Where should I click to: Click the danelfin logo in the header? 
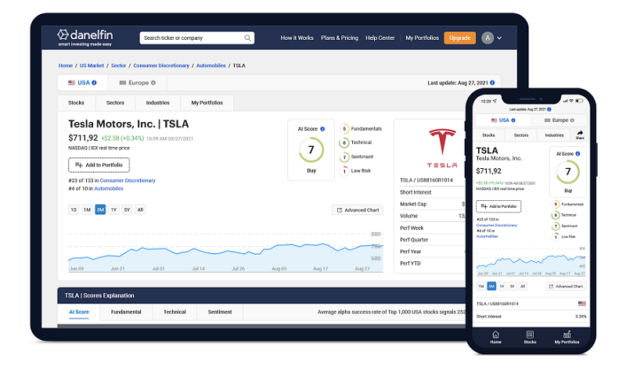pos(88,36)
